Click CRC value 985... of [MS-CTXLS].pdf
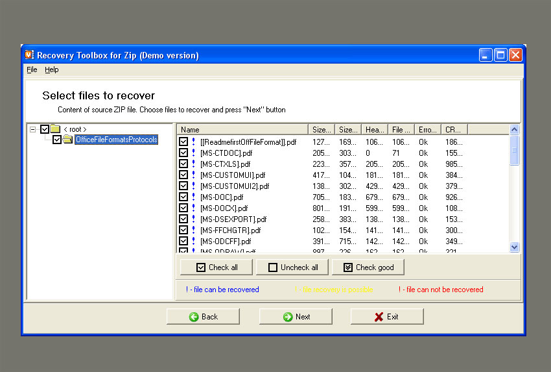The width and height of the screenshot is (551, 372). tap(454, 164)
